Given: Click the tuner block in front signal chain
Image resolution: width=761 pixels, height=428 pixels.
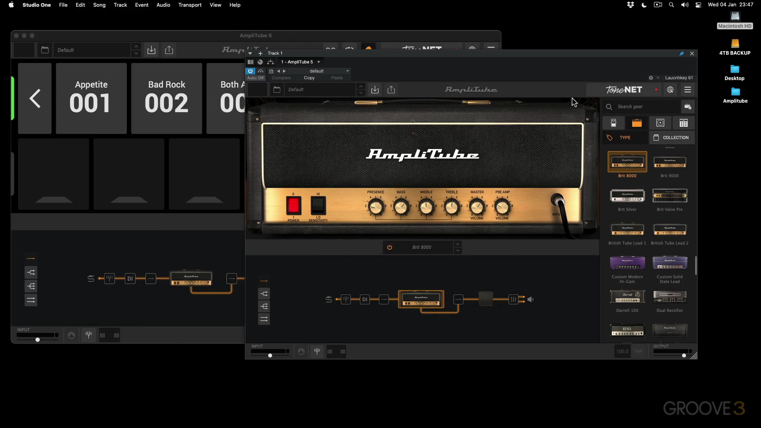Looking at the screenshot, I should point(346,300).
